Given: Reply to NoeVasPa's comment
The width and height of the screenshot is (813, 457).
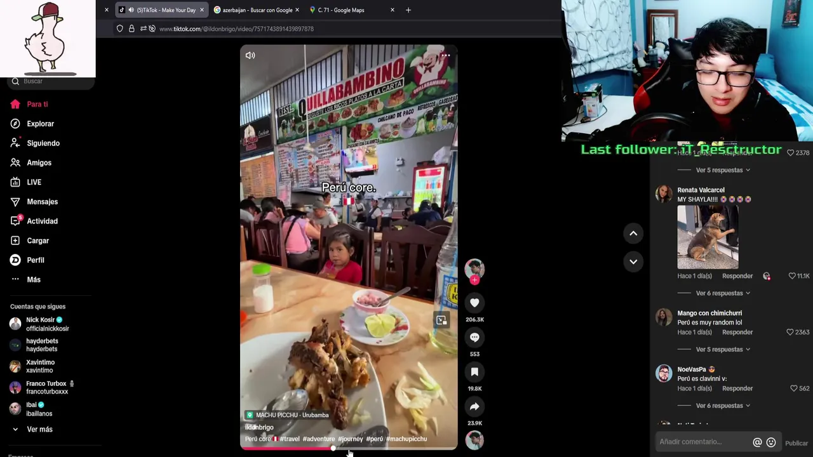Looking at the screenshot, I should (737, 388).
